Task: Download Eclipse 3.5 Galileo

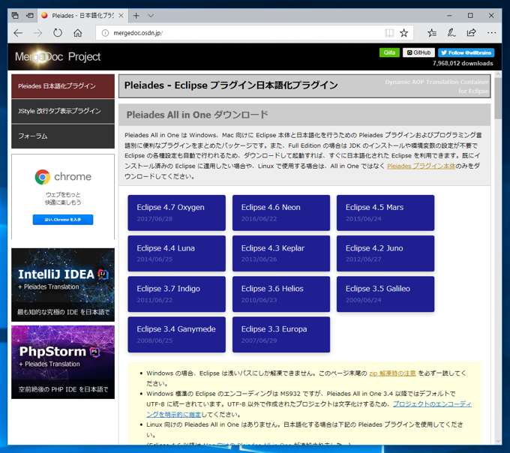Action: point(385,294)
